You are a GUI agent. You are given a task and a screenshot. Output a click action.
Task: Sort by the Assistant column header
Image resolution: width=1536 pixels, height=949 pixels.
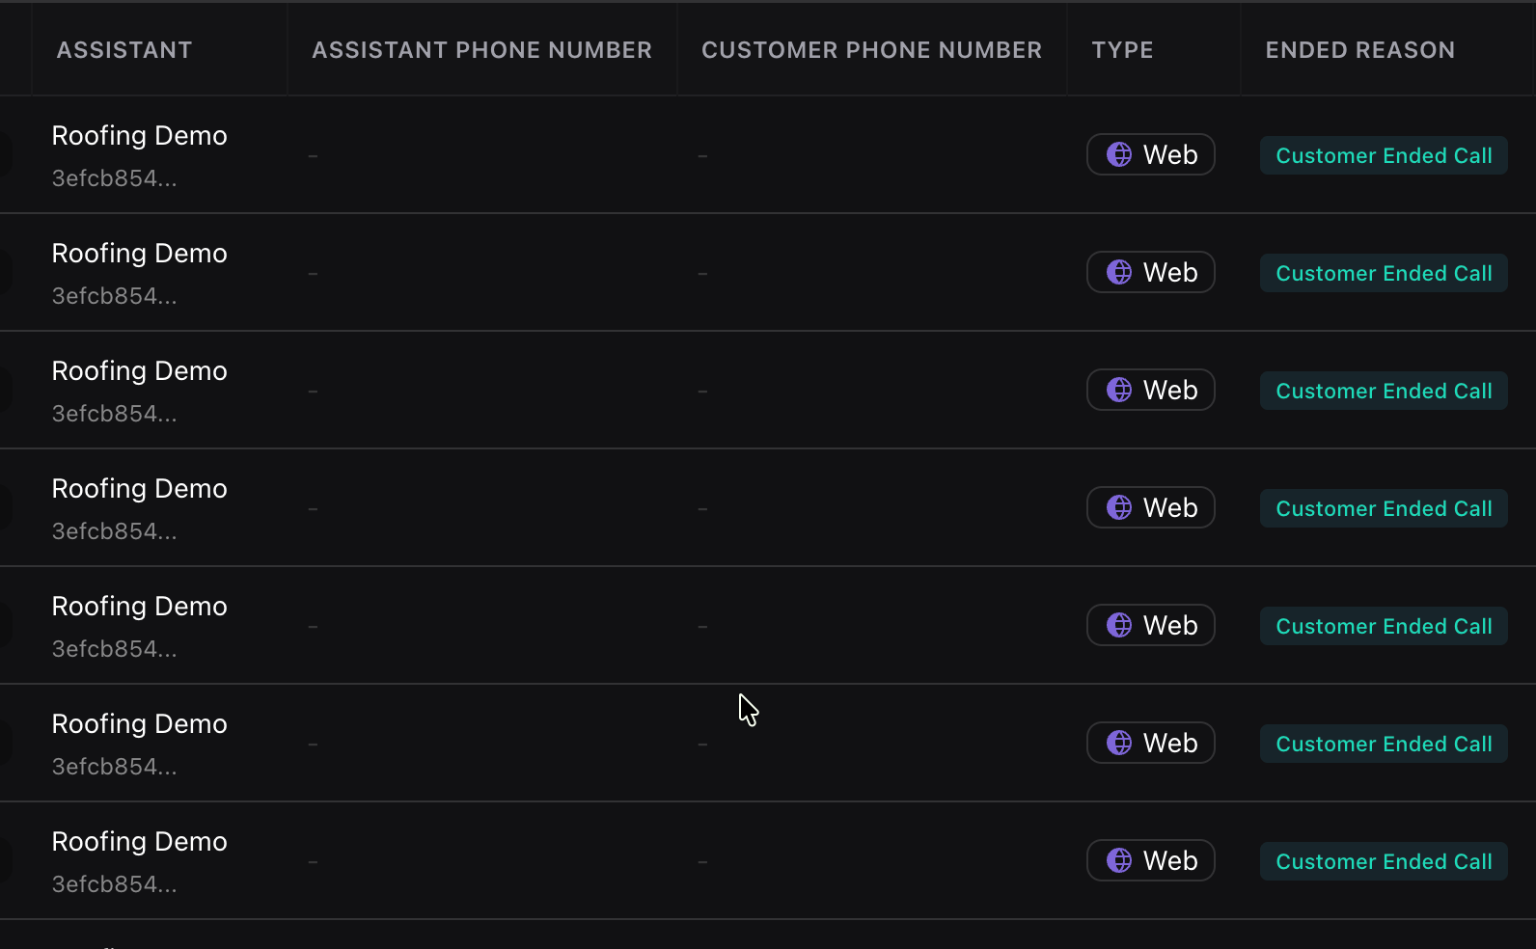click(x=124, y=50)
